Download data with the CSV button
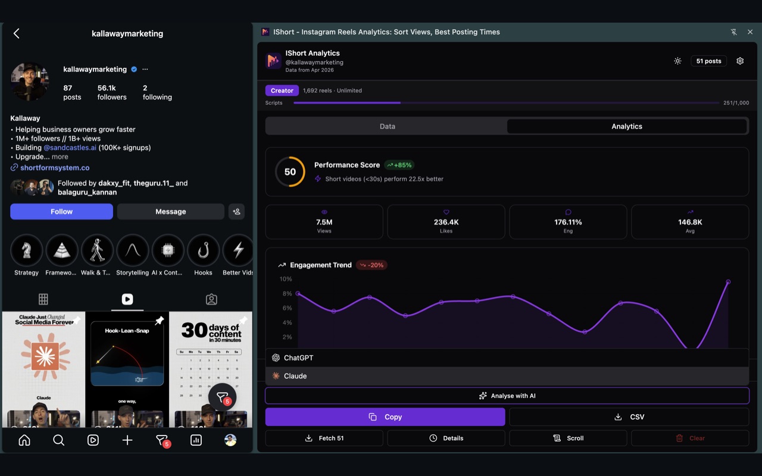 coord(629,417)
